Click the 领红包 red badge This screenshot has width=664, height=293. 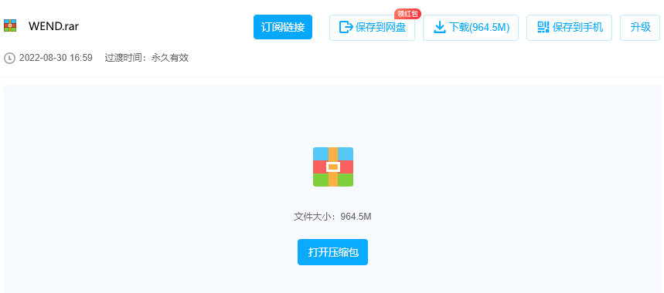tap(408, 14)
